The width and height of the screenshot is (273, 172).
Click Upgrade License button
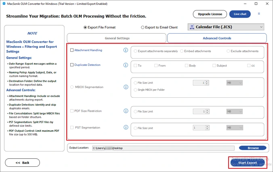[210, 14]
